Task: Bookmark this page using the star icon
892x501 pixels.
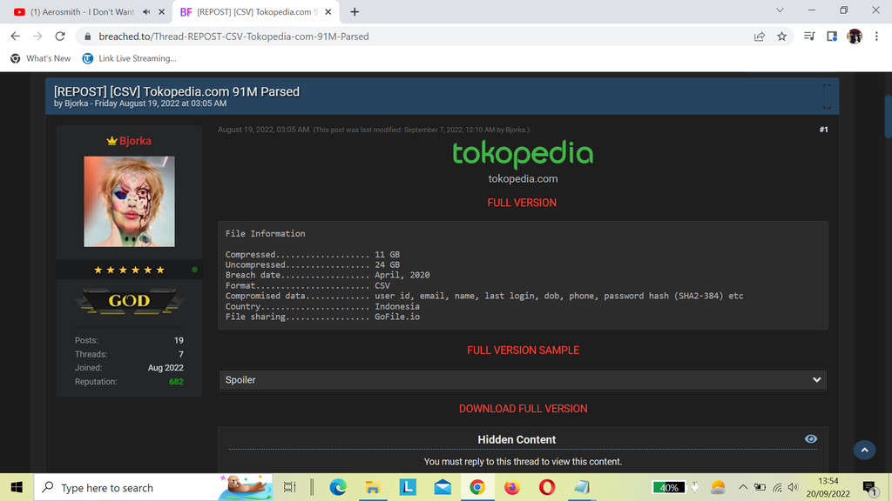Action: pyautogui.click(x=781, y=36)
